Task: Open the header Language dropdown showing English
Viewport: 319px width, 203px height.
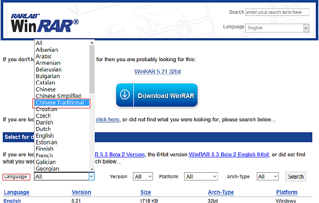Action: 277,28
